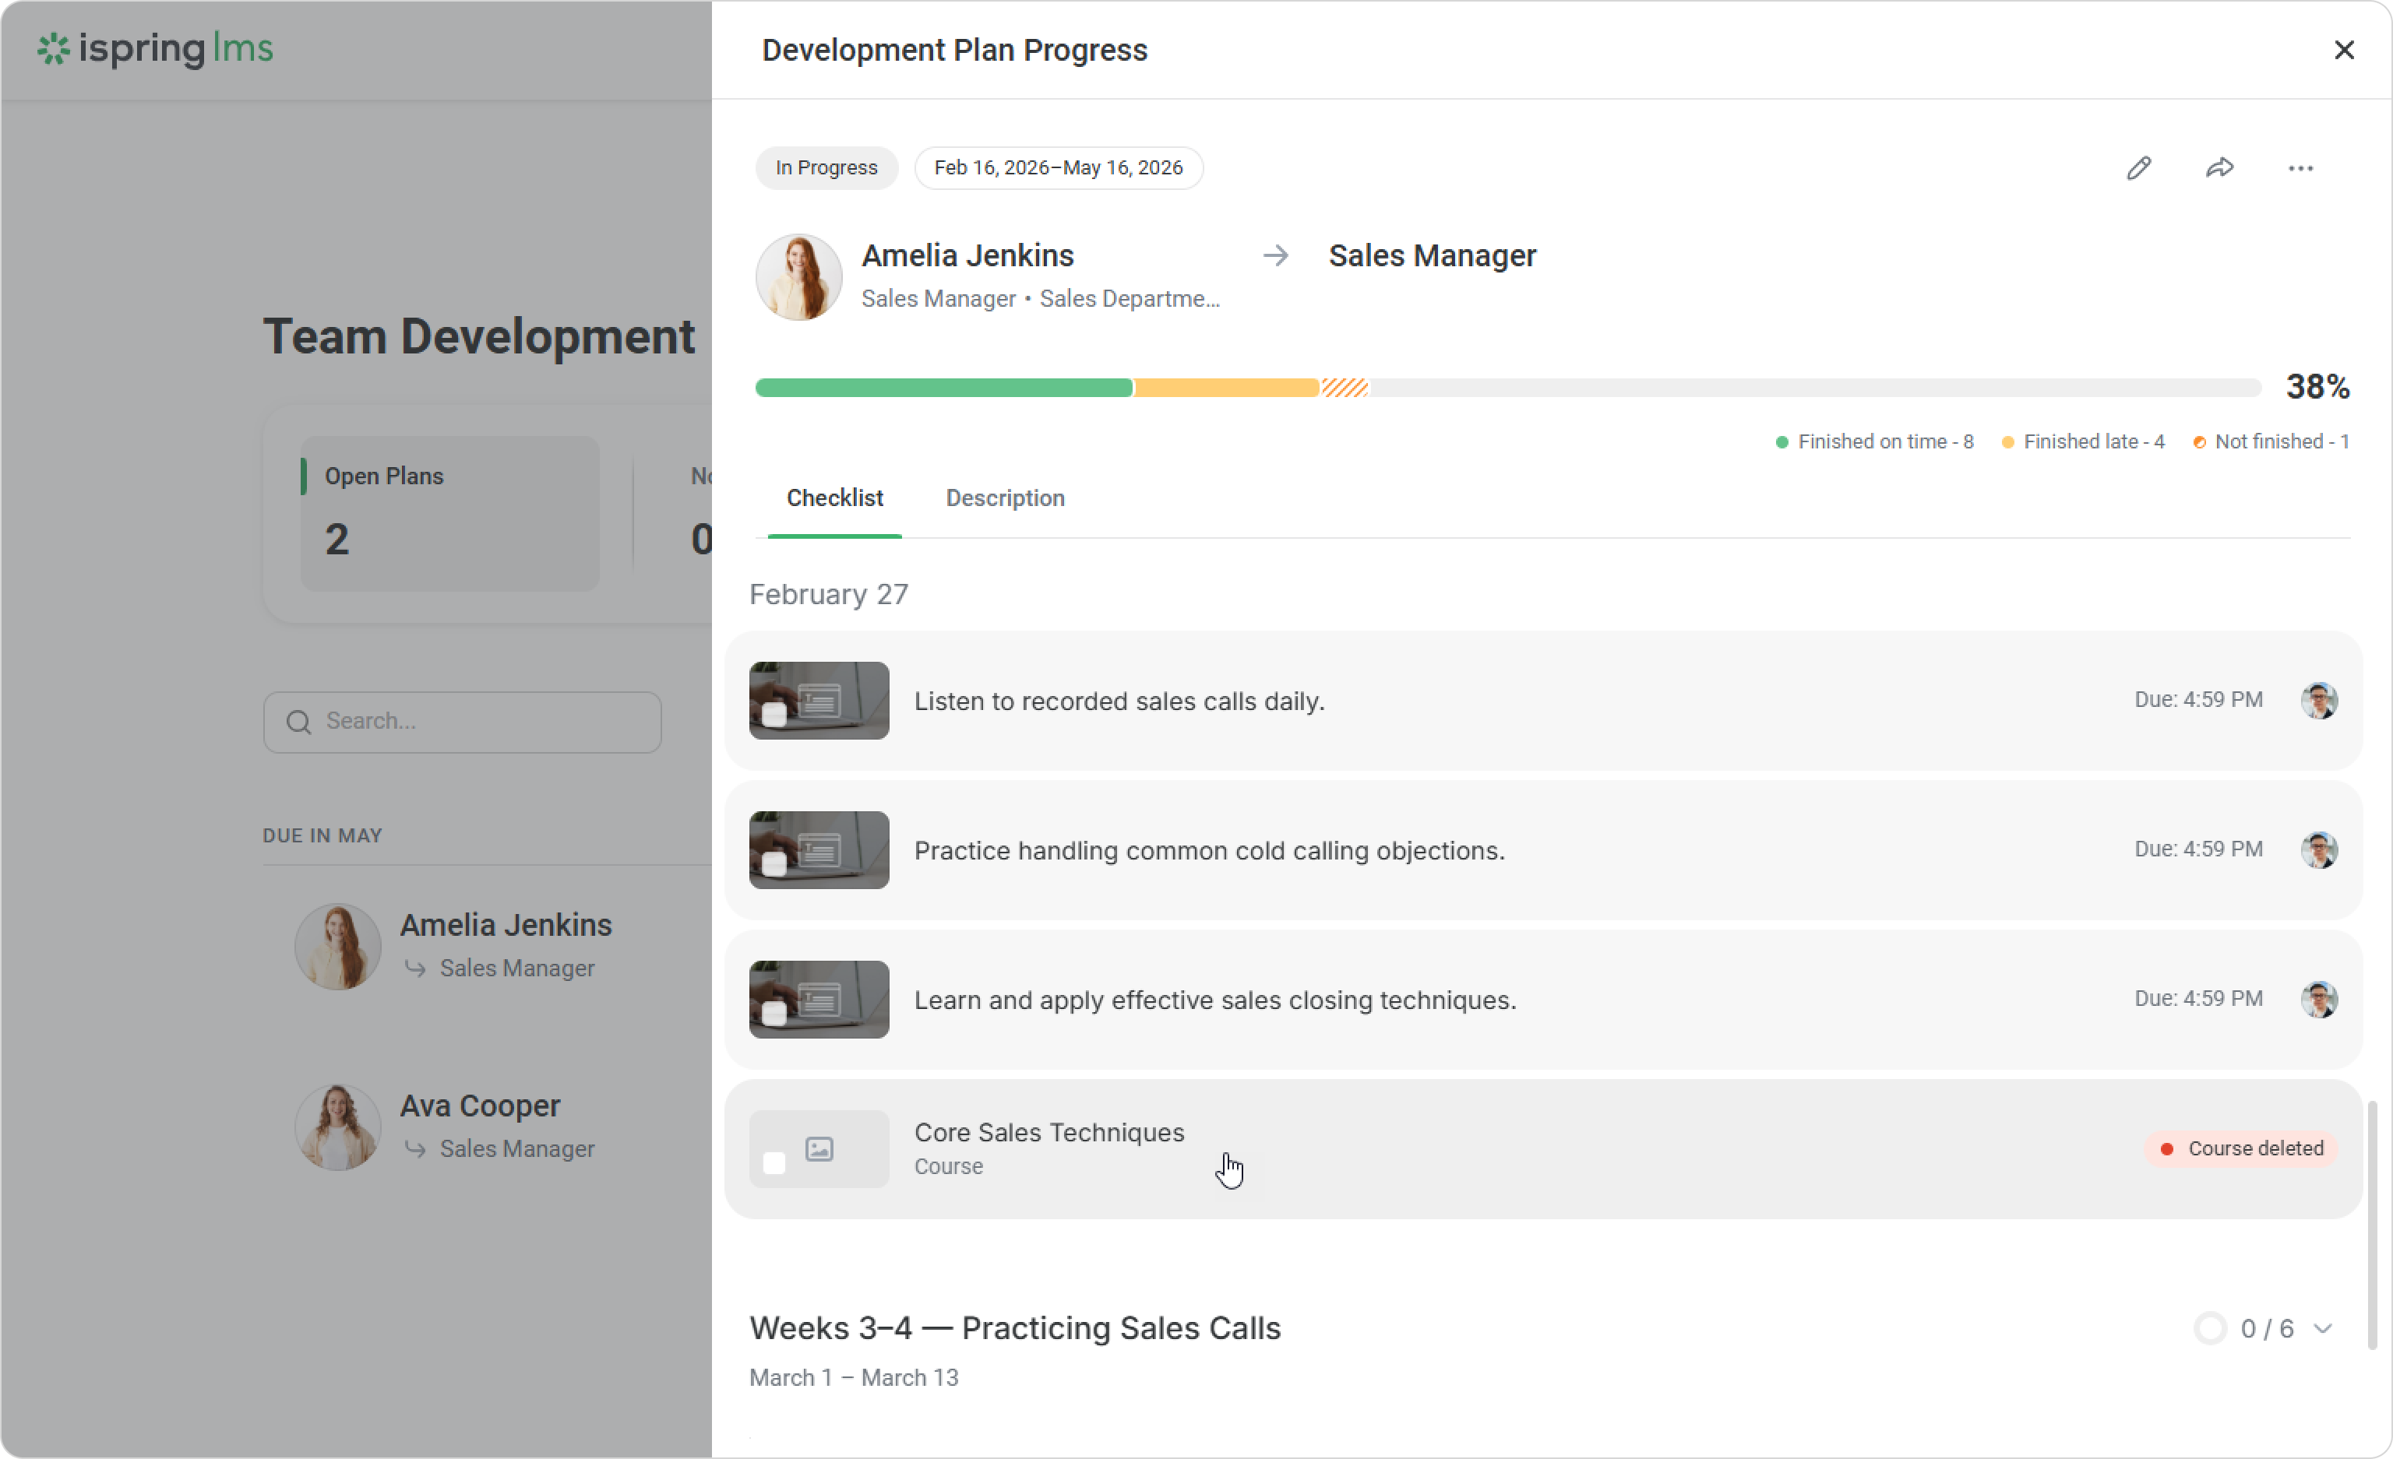
Task: Check the 'Practice handling common cold calling objections' checkbox
Action: click(x=774, y=865)
